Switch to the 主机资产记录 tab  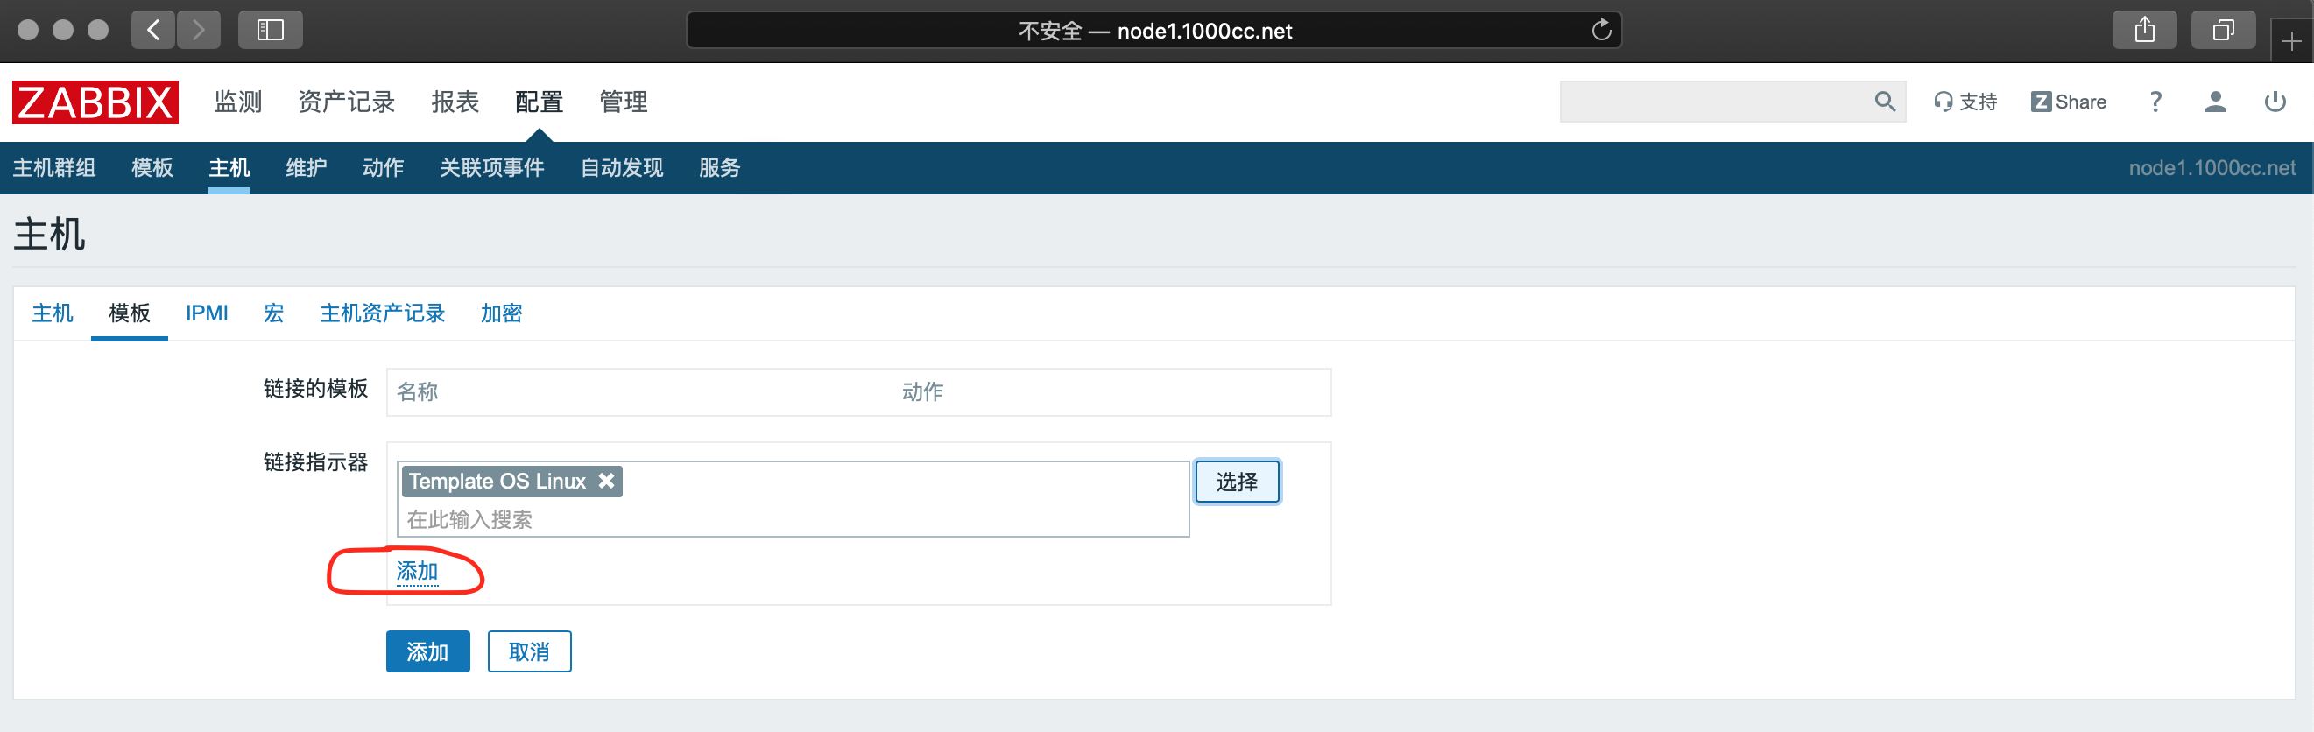click(x=382, y=313)
